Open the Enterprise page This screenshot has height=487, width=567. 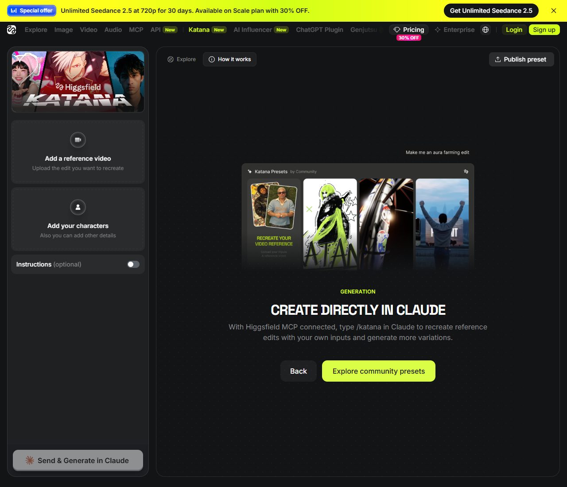(454, 30)
